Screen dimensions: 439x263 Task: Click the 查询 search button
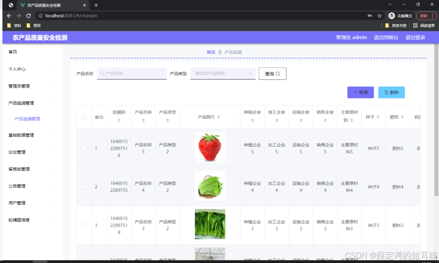point(272,74)
